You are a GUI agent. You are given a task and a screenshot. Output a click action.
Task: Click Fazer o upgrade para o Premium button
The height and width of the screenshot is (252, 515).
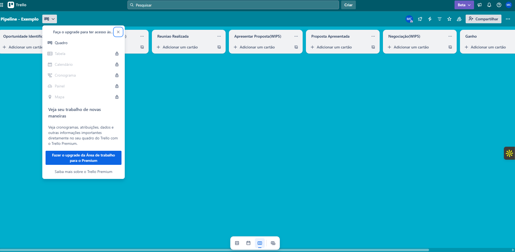tap(84, 158)
